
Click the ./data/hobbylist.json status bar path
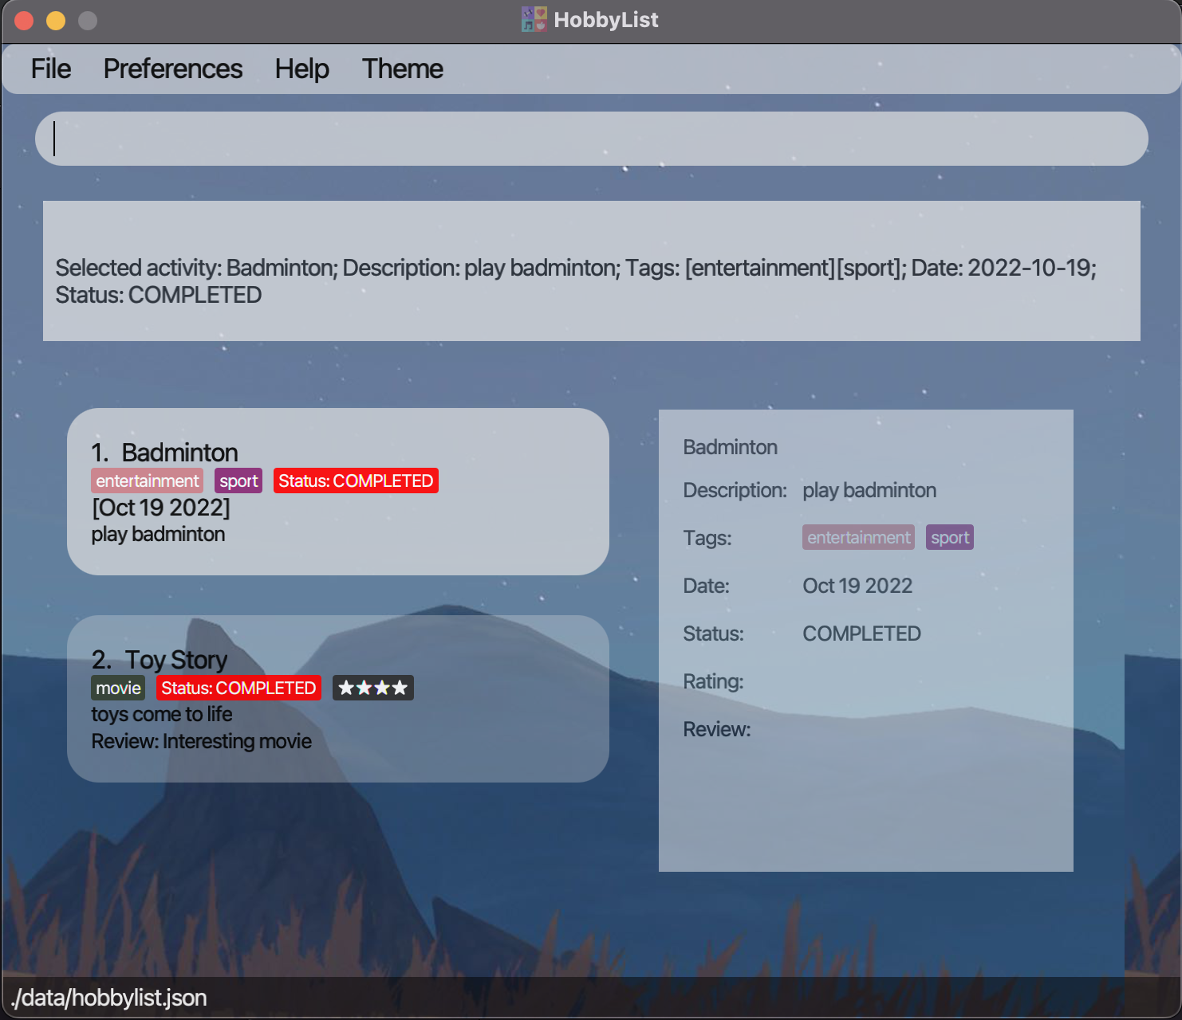(x=109, y=998)
